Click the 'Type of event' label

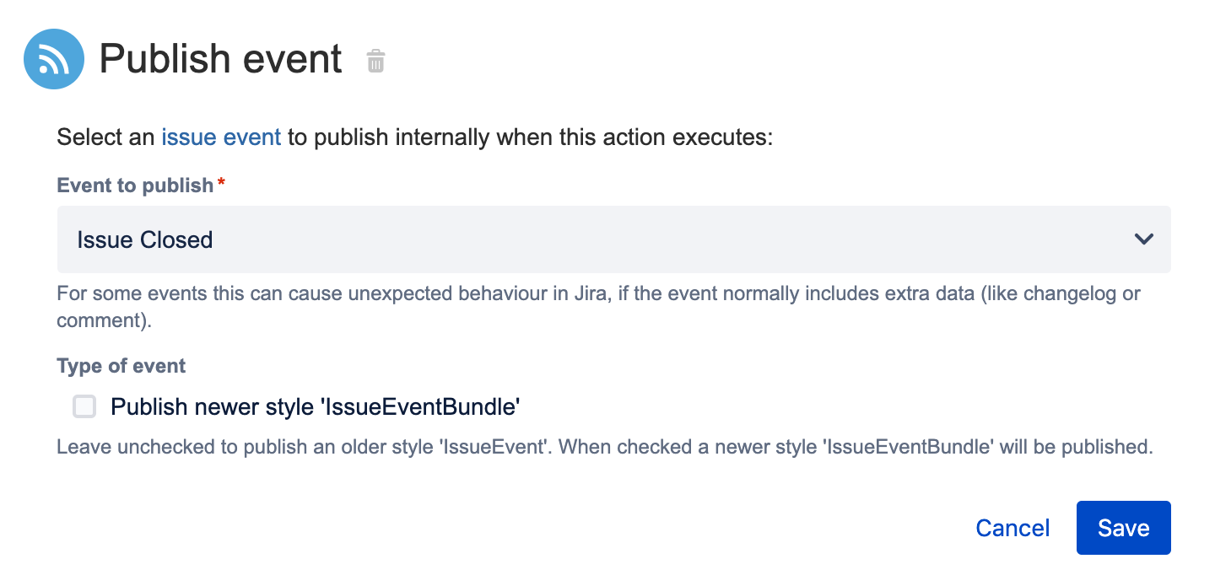pos(121,366)
